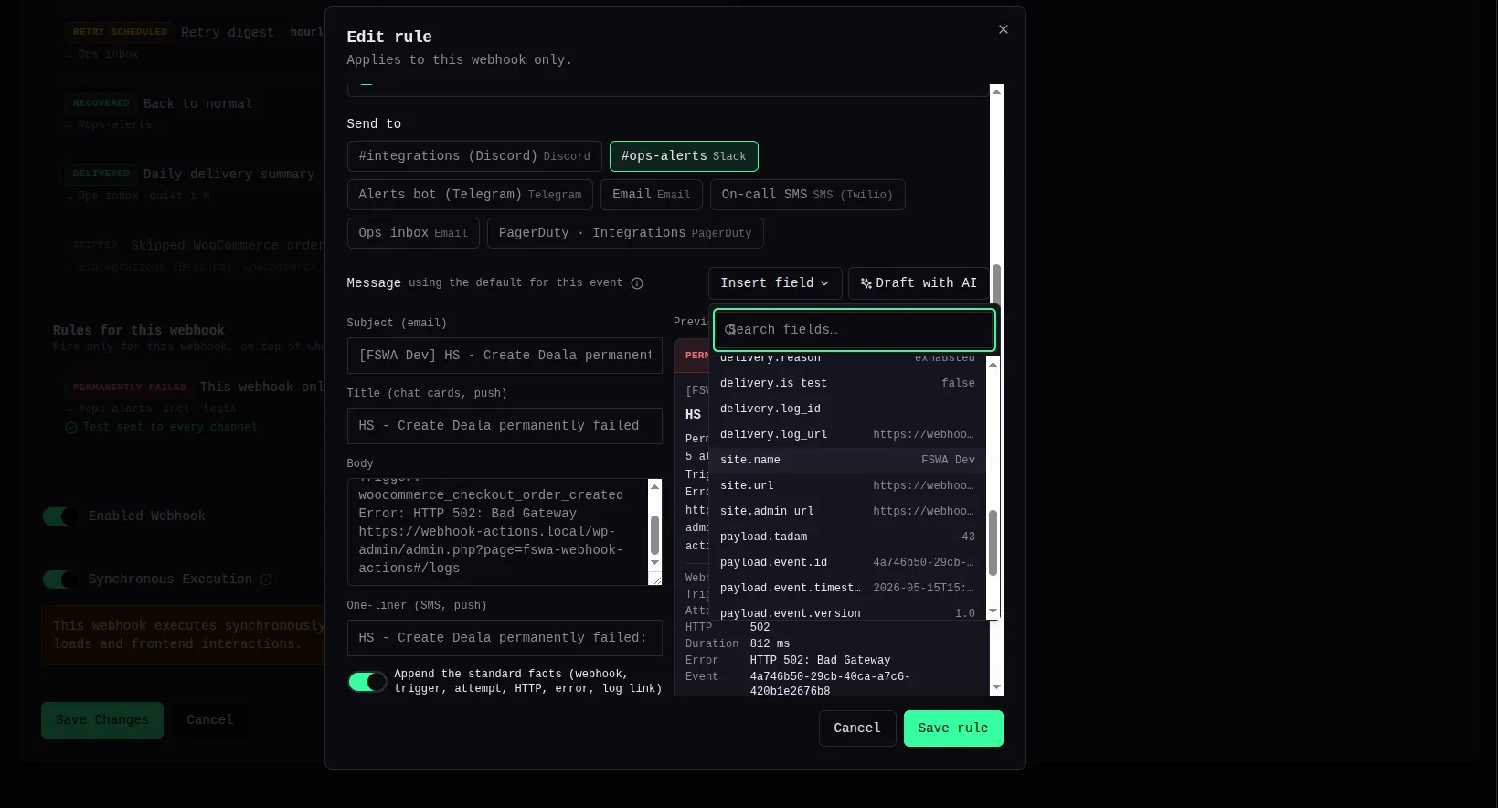Click the dialog scroll up arrow
Image resolution: width=1498 pixels, height=808 pixels.
[997, 91]
